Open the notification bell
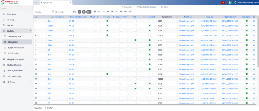The image size is (259, 111). tap(235, 2)
